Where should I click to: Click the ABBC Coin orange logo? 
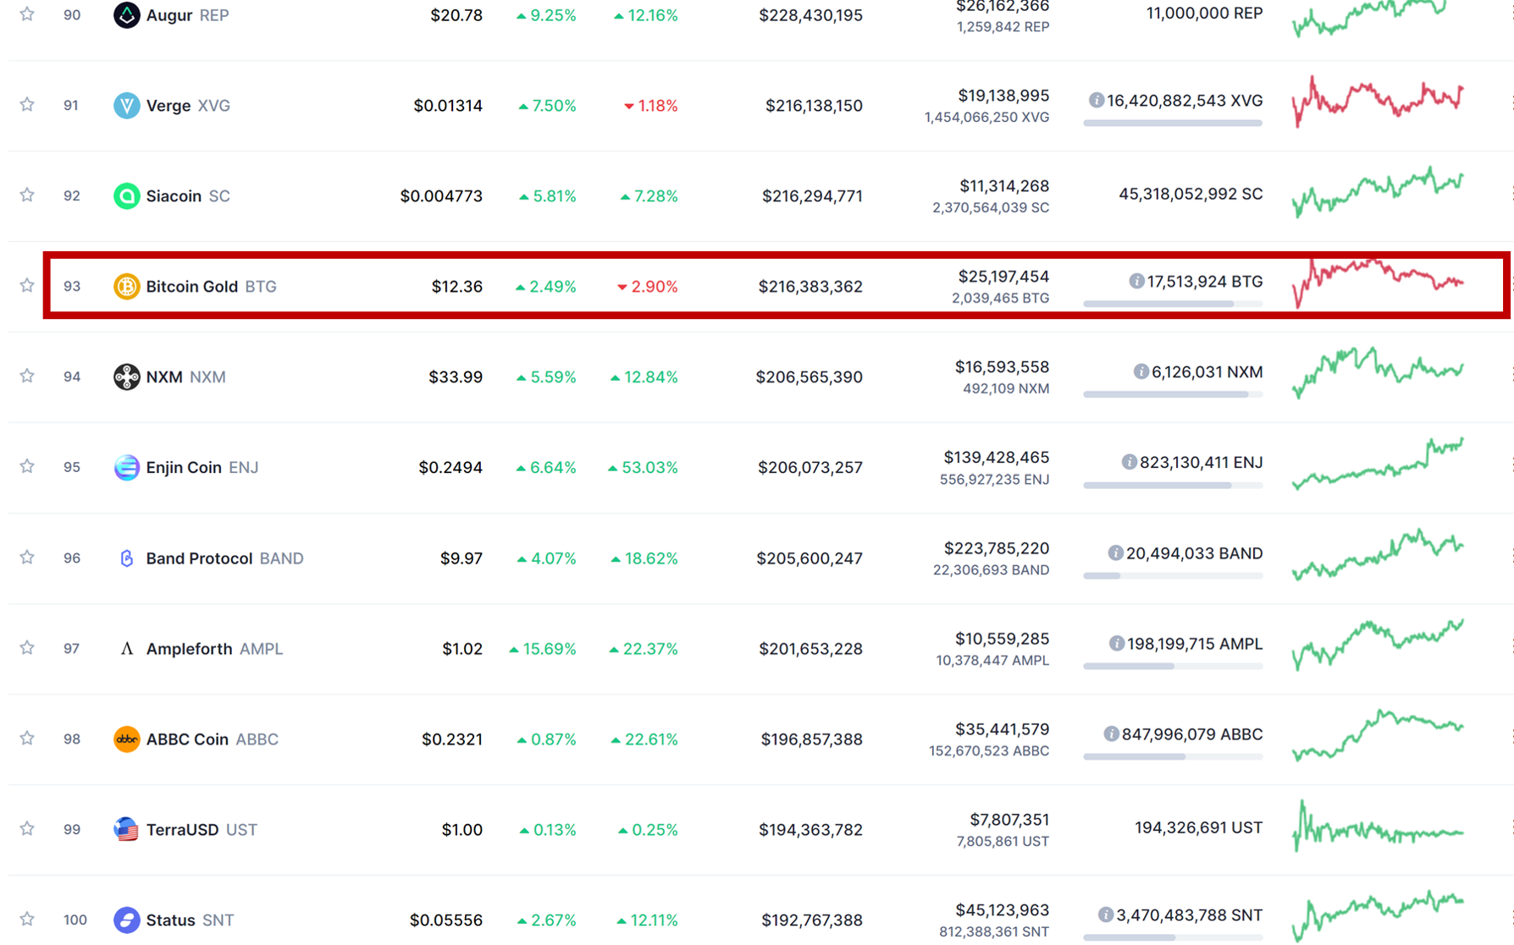(126, 739)
